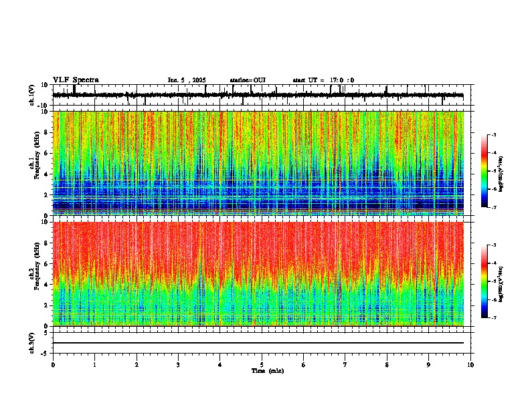530x409 pixels.
Task: Click the "8" kHz tick on ch.1 frequency axis
Action: 47,132
